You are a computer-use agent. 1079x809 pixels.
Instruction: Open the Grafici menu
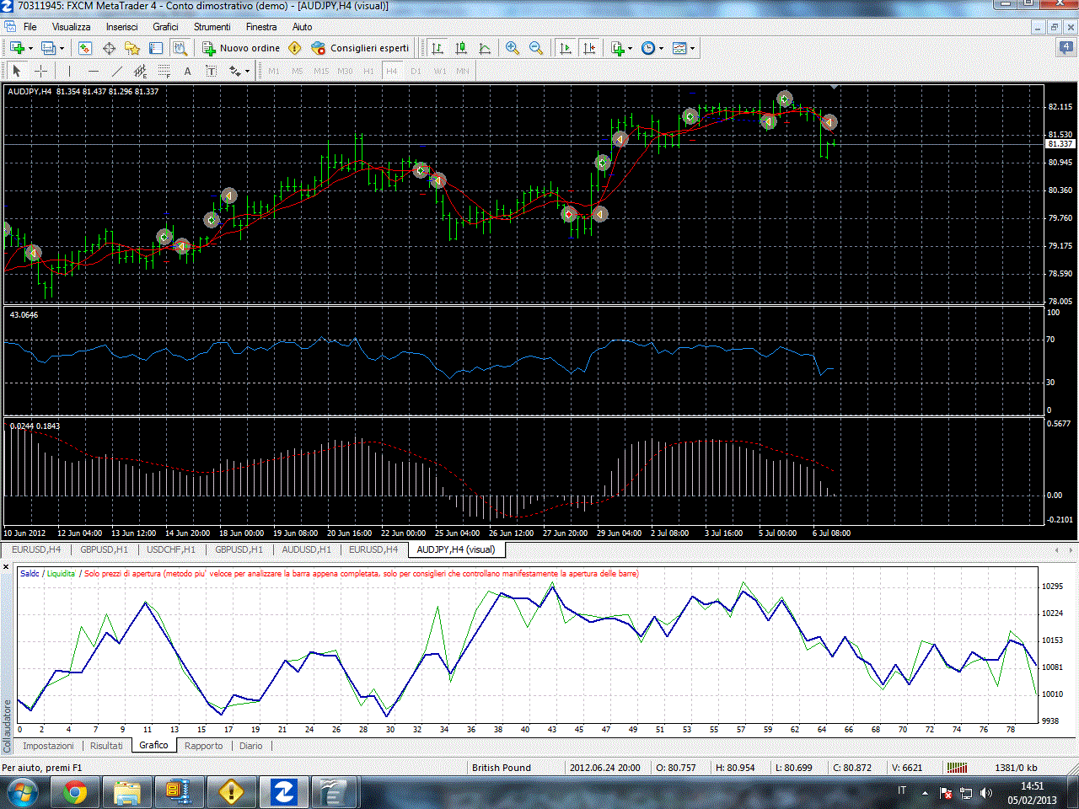(165, 27)
